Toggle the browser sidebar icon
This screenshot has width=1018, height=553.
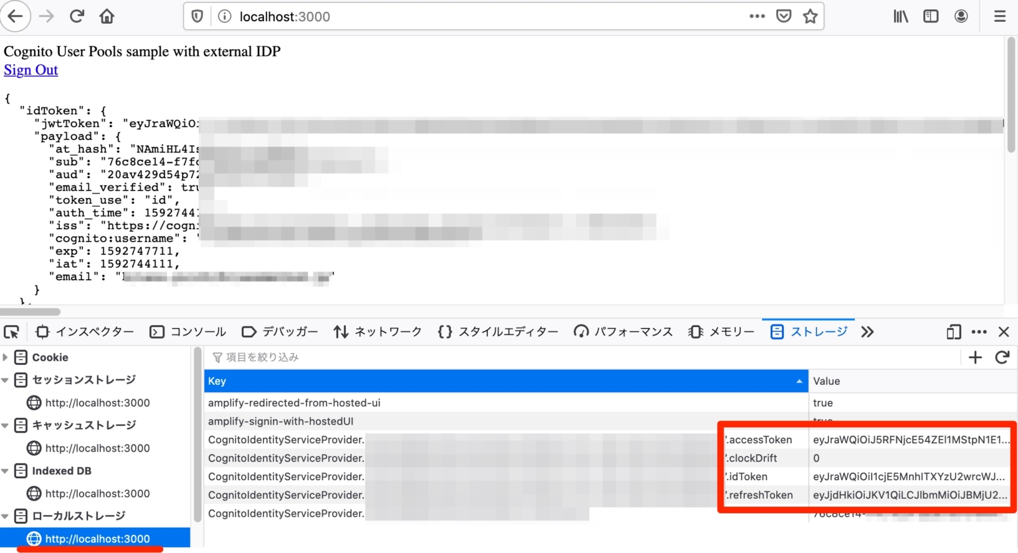coord(931,17)
